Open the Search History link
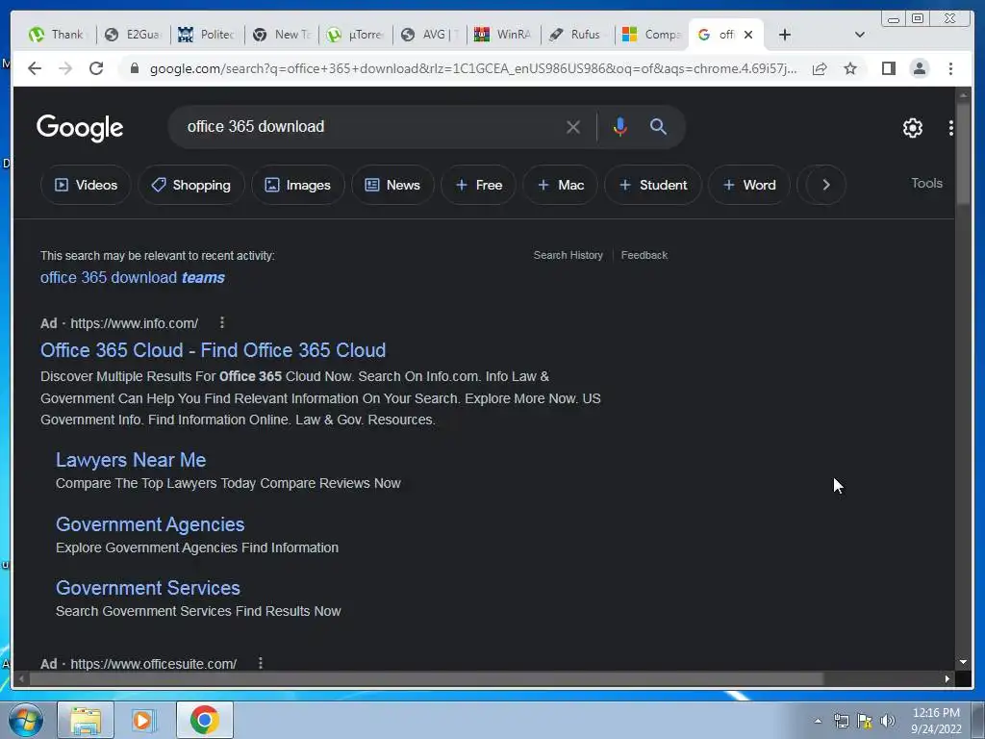This screenshot has width=985, height=739. pos(568,255)
